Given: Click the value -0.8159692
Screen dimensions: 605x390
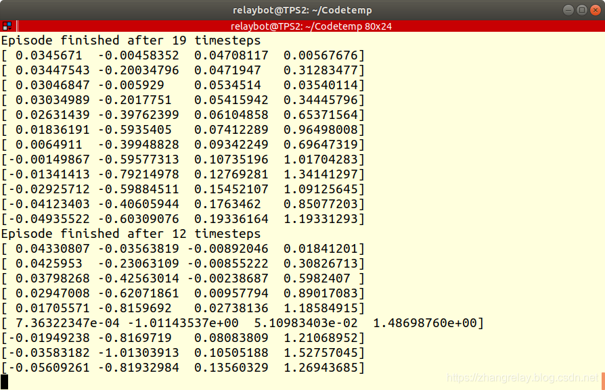Looking at the screenshot, I should click(x=134, y=308).
